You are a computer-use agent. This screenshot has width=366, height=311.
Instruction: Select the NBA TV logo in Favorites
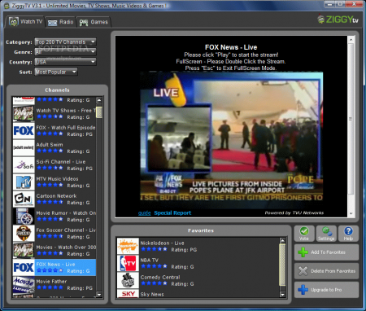pos(128,263)
